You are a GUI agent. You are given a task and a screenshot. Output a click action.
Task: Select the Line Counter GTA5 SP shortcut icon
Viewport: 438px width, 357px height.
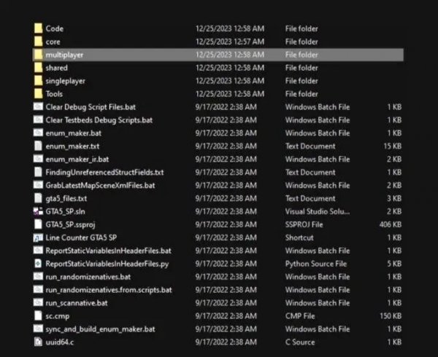tap(38, 238)
